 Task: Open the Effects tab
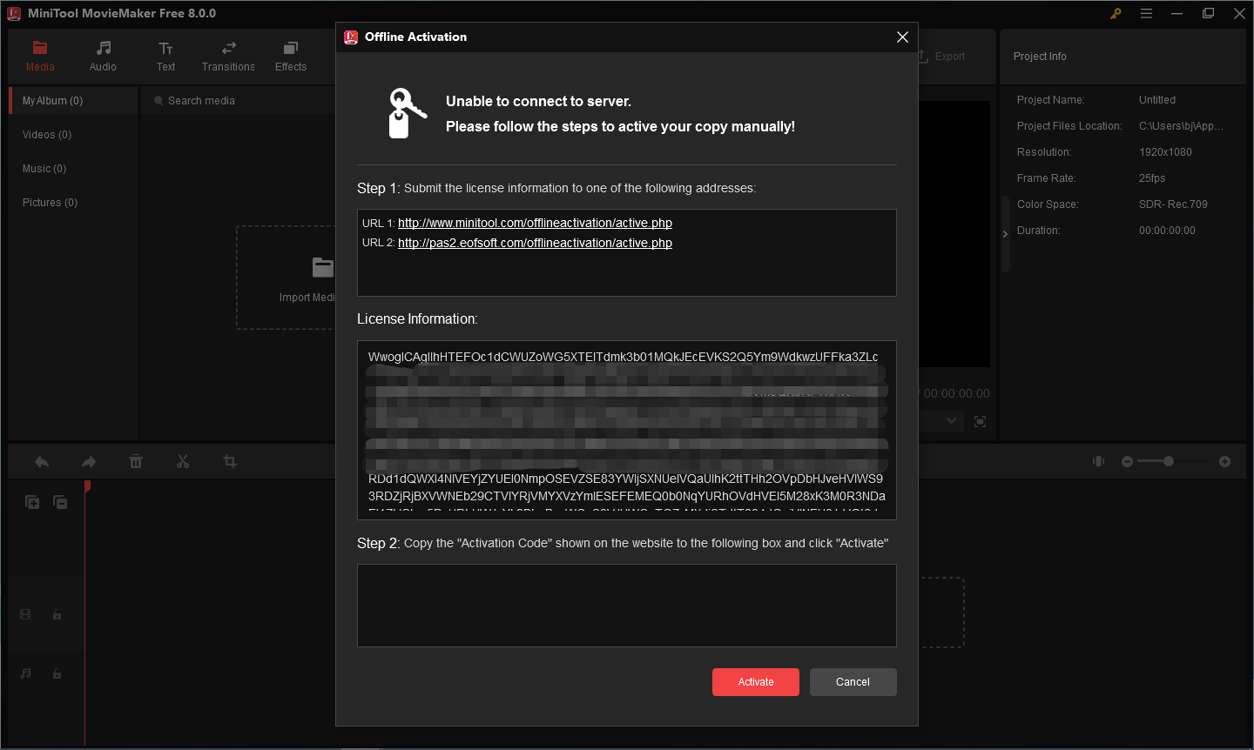291,57
